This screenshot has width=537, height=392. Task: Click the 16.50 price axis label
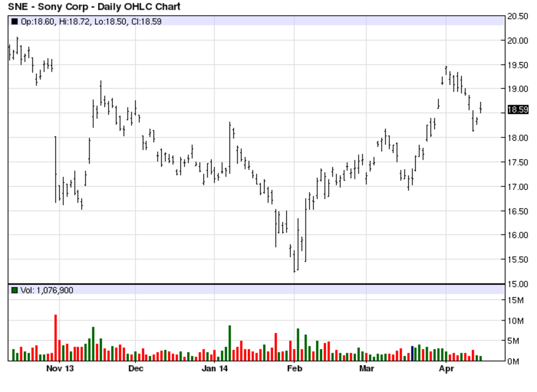click(x=518, y=211)
